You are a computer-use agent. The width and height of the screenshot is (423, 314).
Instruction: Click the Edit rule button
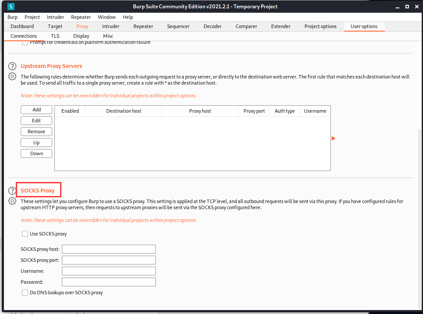coord(36,121)
